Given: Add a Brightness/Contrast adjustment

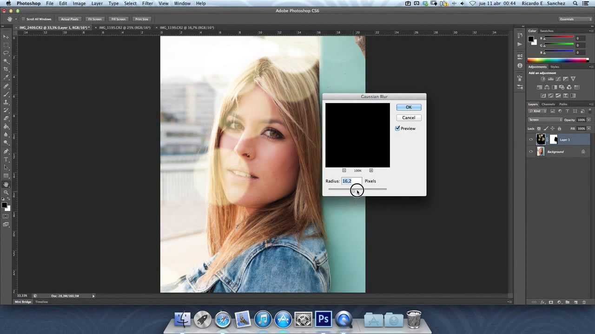Looking at the screenshot, I should click(x=543, y=79).
